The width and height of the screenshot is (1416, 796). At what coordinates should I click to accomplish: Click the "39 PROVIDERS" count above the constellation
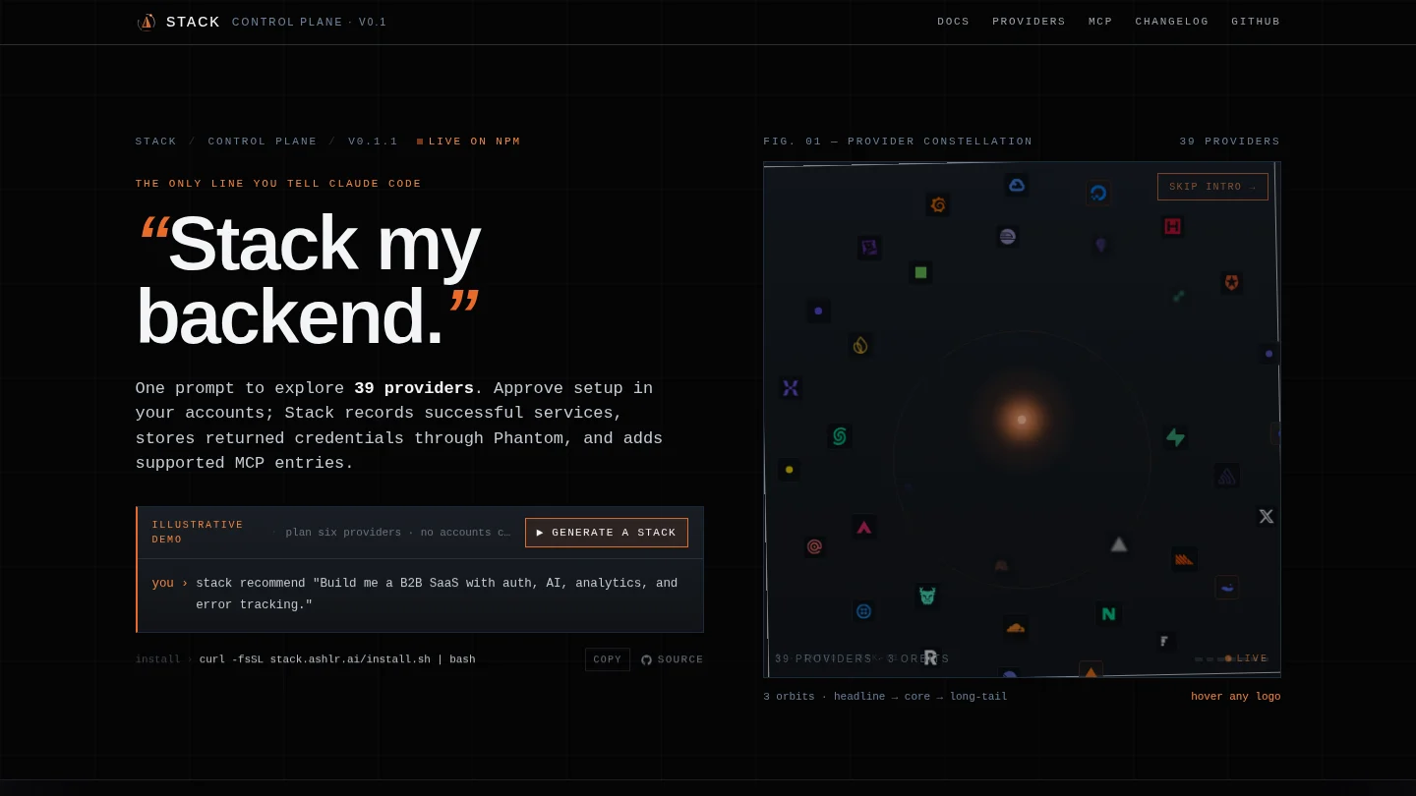pos(1230,142)
